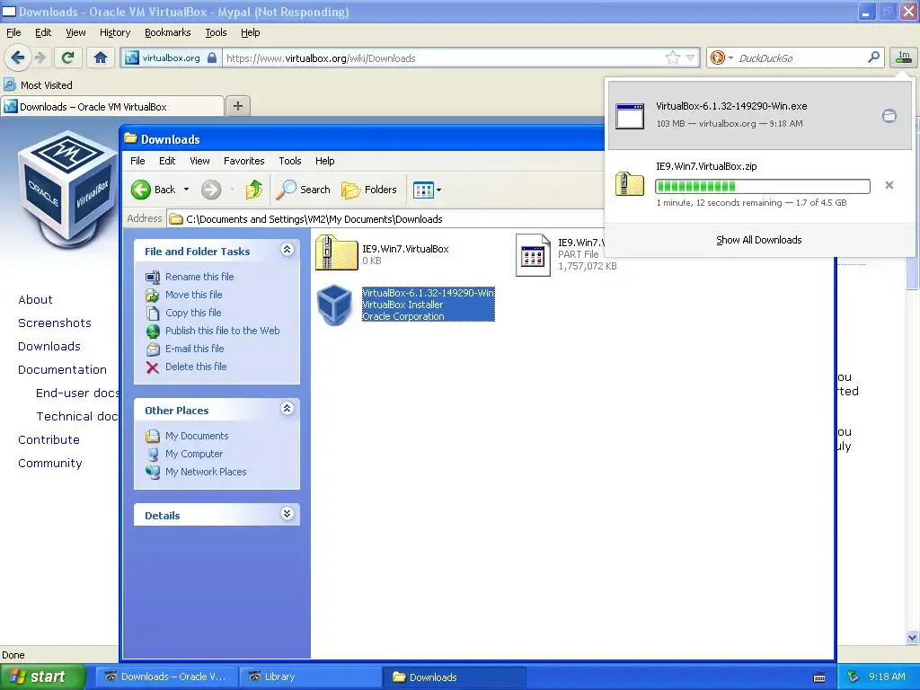
Task: Switch to Library taskbar button
Action: pyautogui.click(x=309, y=677)
